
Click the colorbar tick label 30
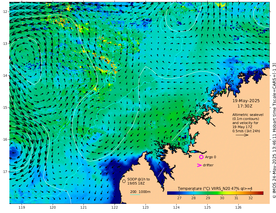click(222, 198)
